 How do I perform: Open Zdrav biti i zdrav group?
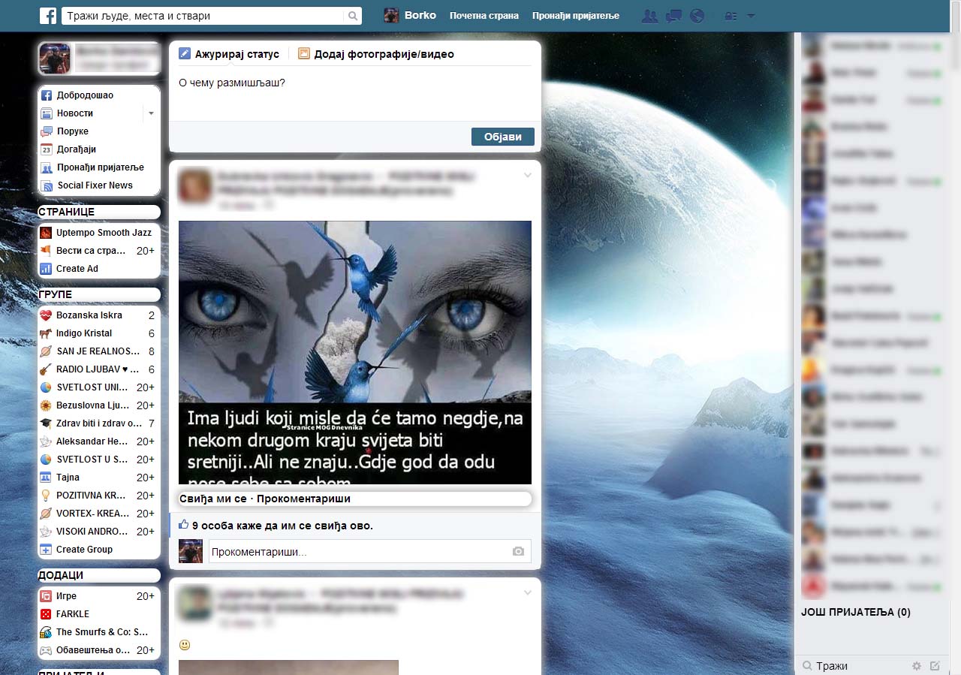(98, 423)
